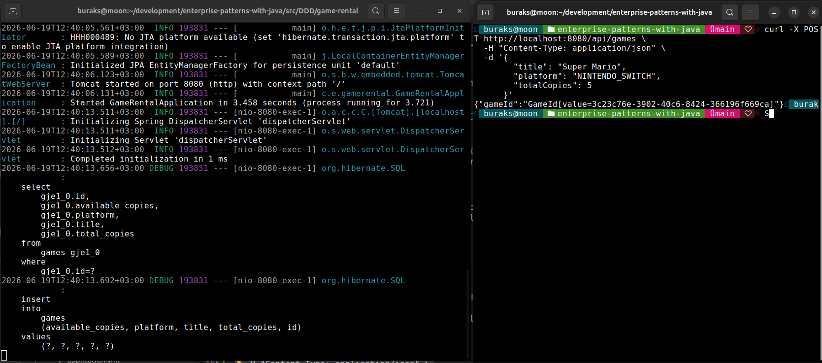Close the game-rental terminal window

[460, 11]
